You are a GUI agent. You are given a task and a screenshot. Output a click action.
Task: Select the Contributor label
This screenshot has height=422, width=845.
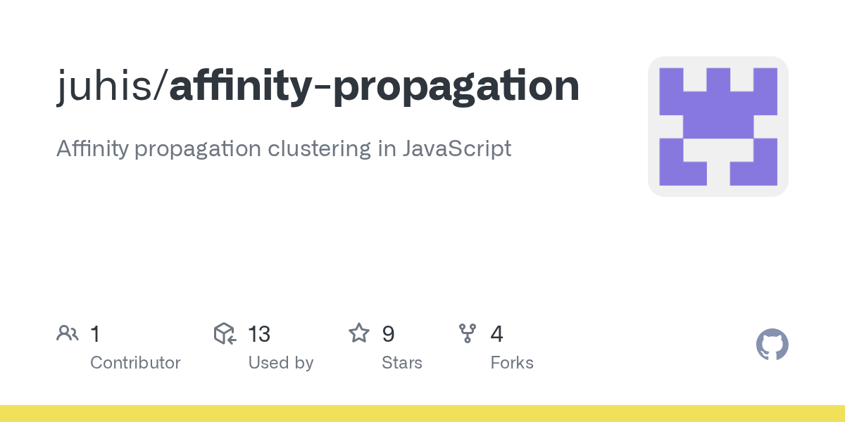point(135,363)
